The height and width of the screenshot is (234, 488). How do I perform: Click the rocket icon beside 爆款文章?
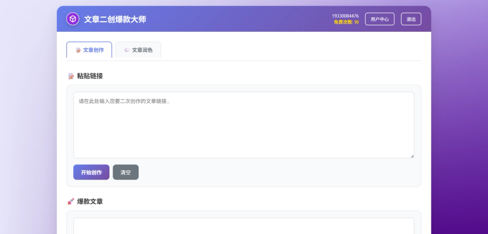[71, 202]
